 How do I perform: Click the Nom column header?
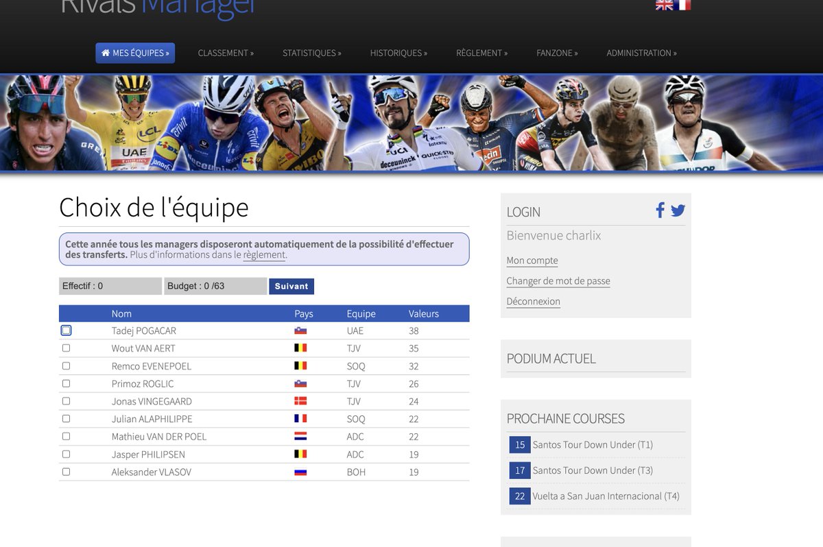(x=121, y=314)
